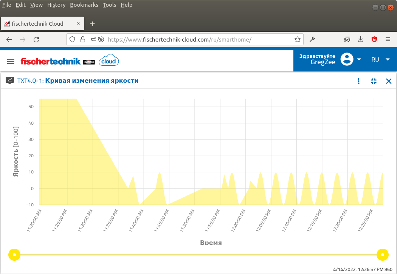Open the Bookmarks menu

click(x=84, y=5)
